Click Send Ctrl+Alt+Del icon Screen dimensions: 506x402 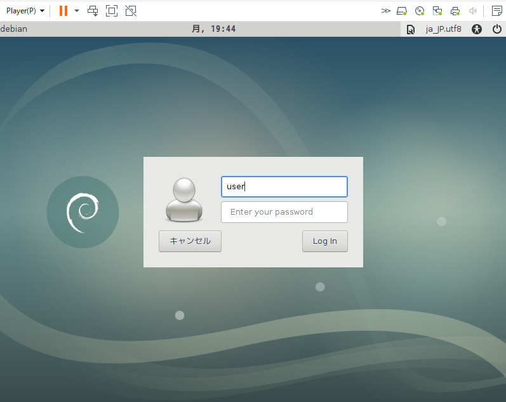pos(93,11)
